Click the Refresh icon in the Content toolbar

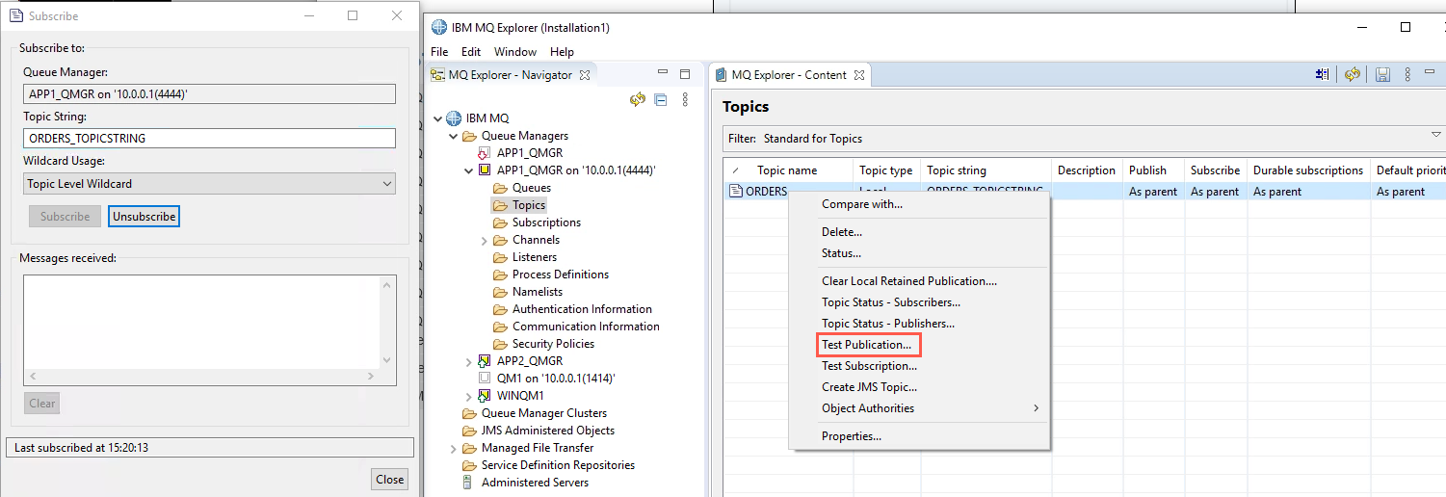1354,74
